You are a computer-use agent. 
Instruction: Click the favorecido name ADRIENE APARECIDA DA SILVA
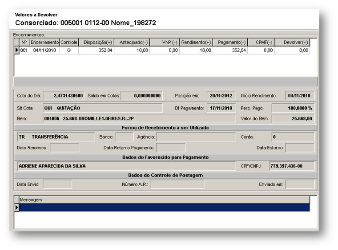tap(126, 166)
